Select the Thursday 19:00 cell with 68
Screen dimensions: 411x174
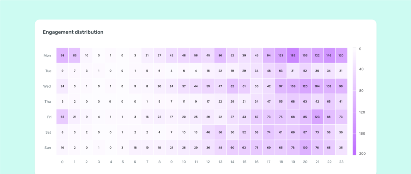click(293, 101)
